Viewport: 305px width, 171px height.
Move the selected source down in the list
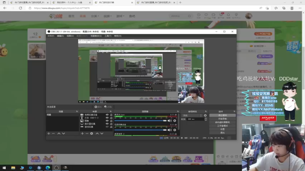[102, 134]
